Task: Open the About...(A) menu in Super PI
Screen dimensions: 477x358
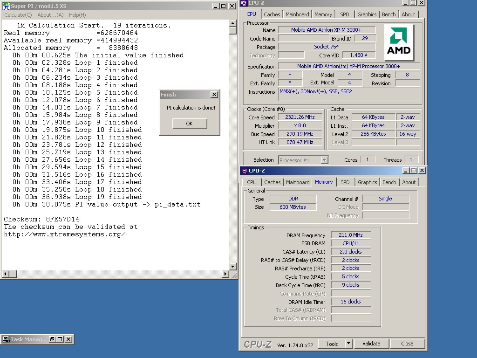Action: (x=50, y=15)
